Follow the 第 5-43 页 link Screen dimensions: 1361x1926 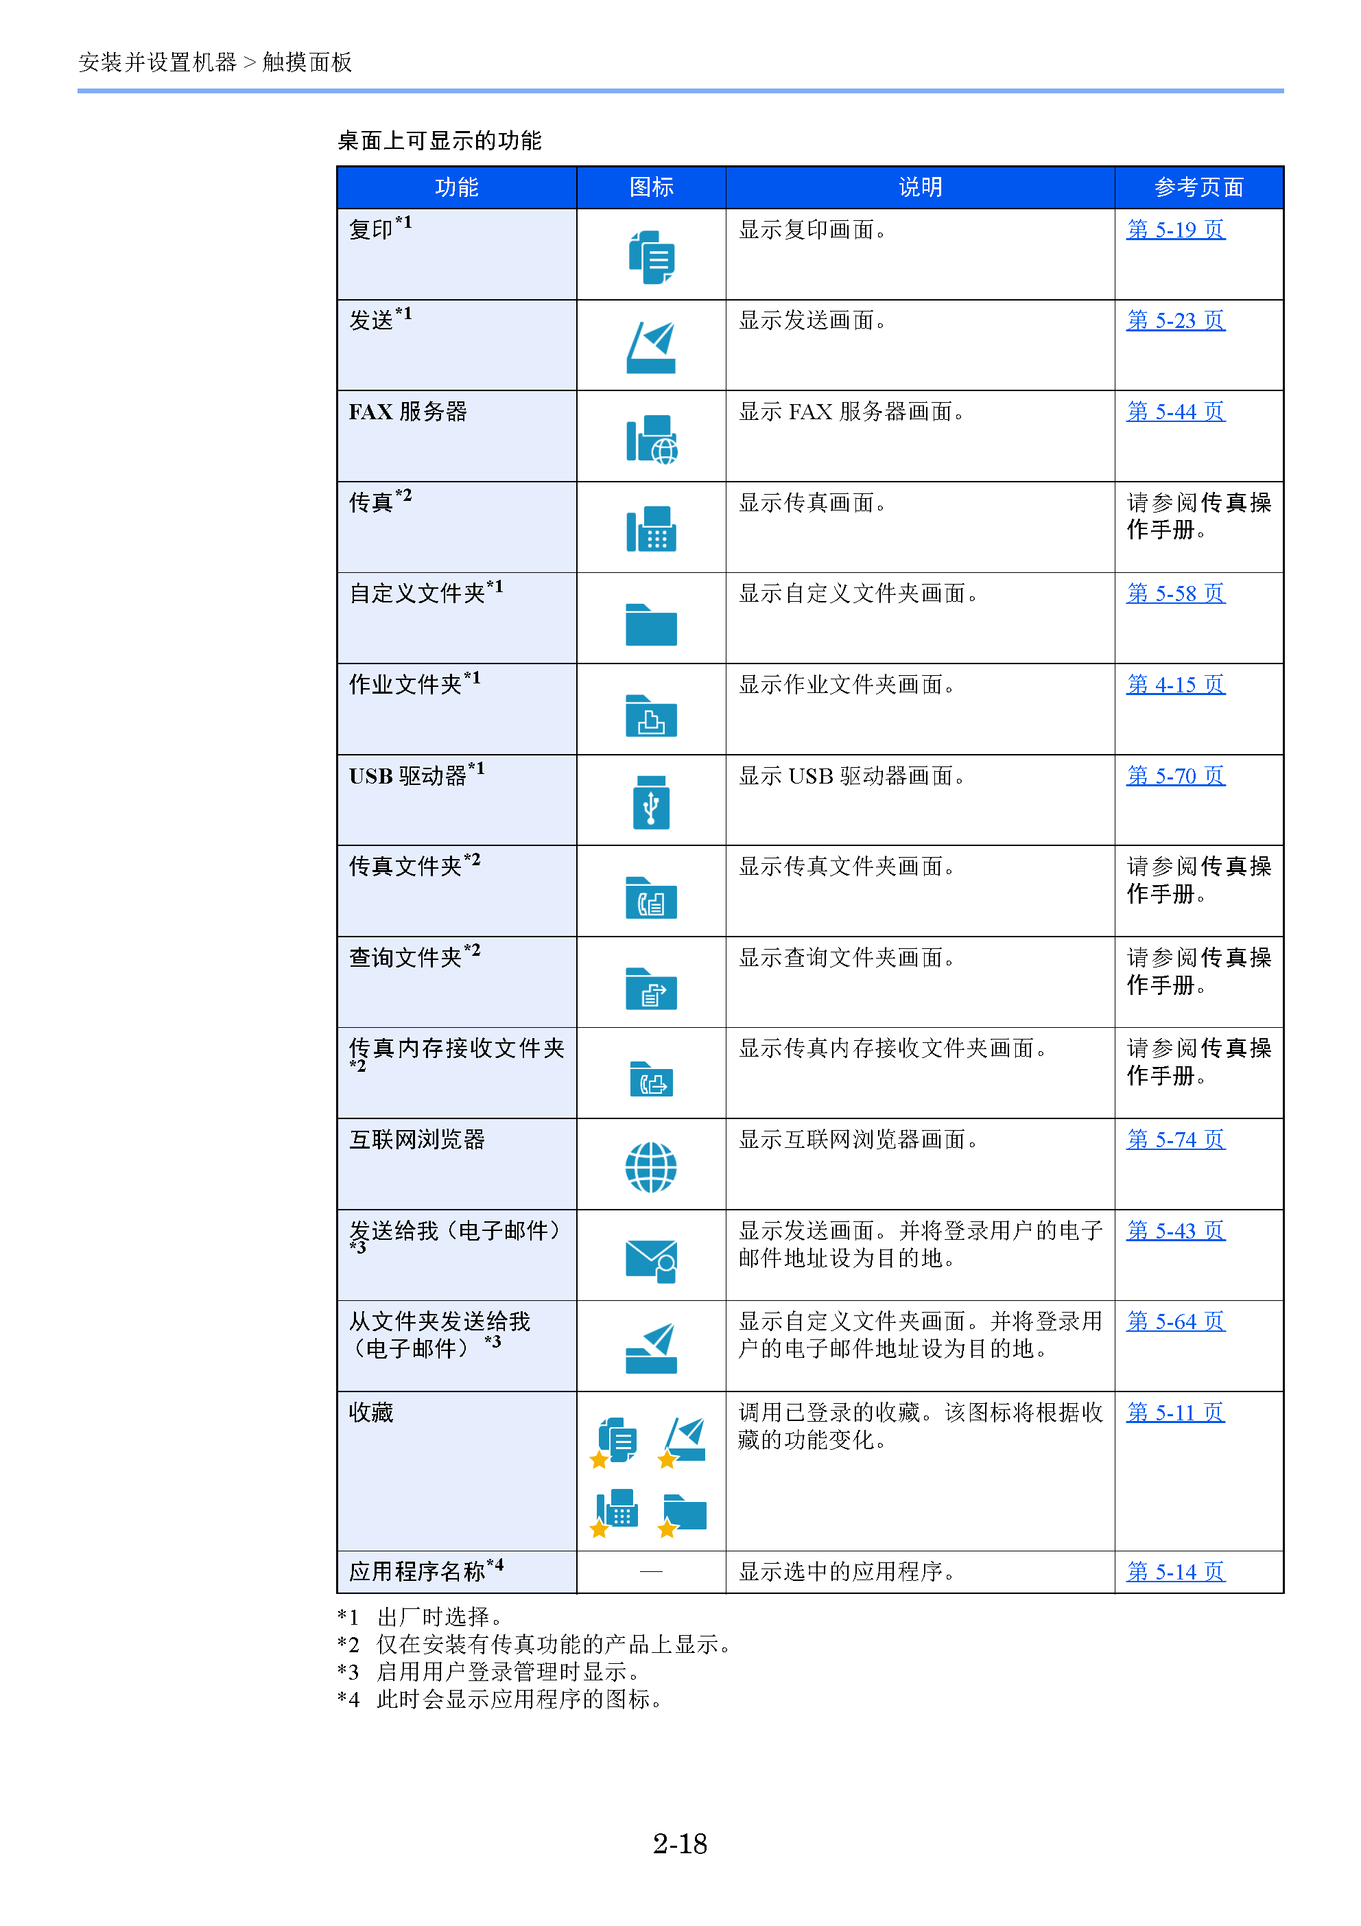pyautogui.click(x=1176, y=1230)
